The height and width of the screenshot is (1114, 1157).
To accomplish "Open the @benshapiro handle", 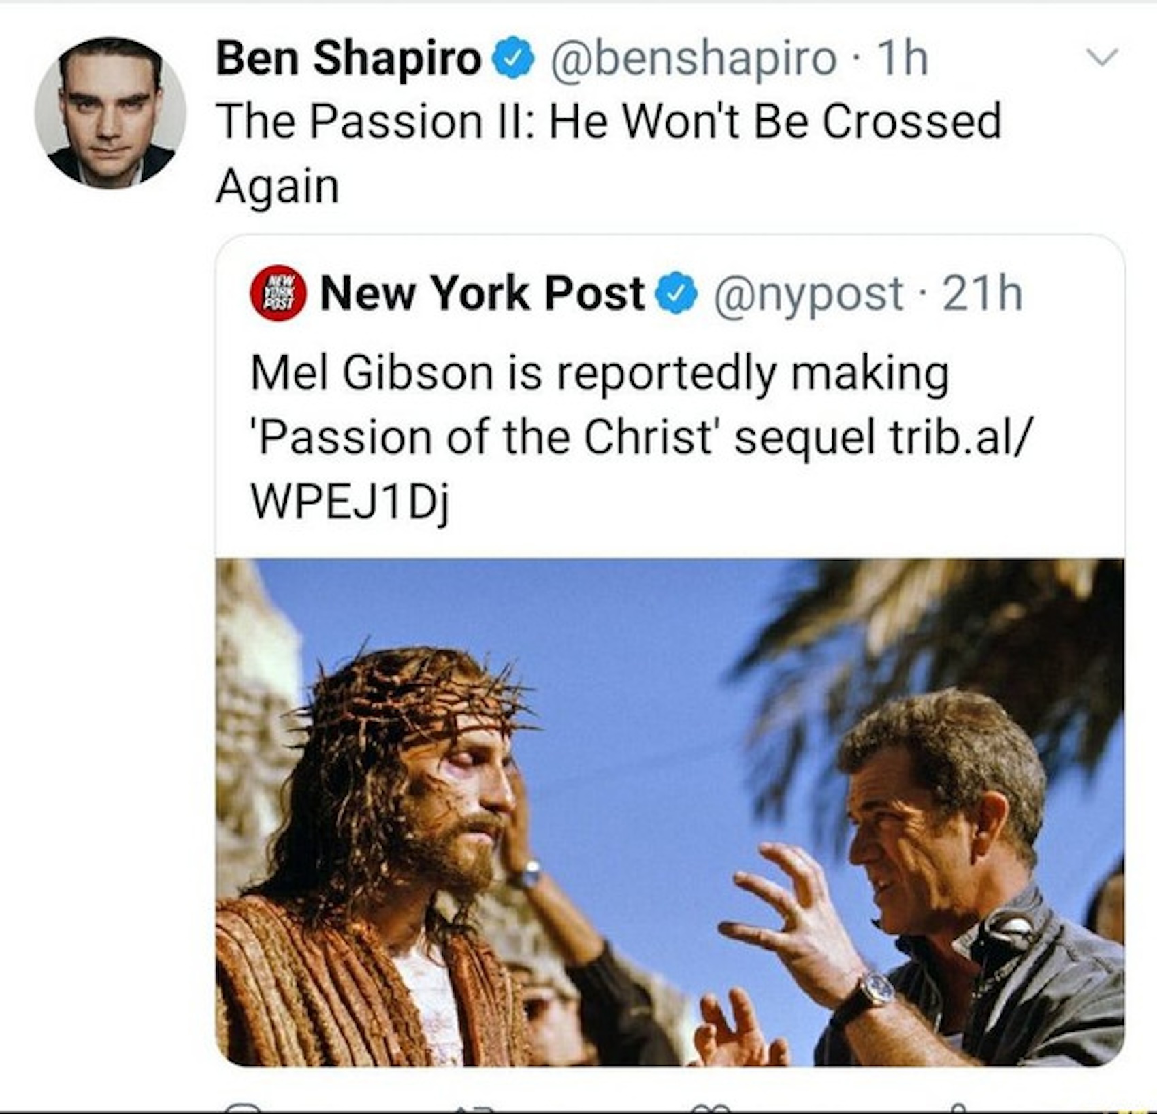I will click(693, 59).
